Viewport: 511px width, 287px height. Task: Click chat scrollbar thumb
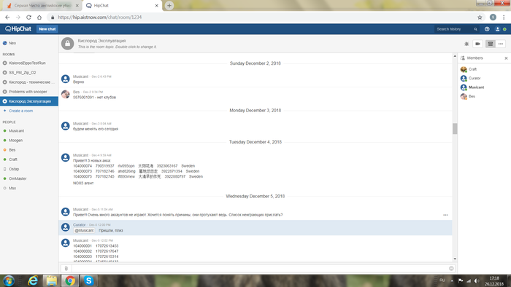pos(455,129)
